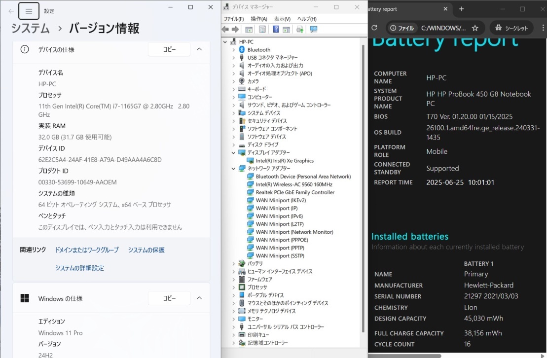Open the 表示(V) menu in Device Manager
Image resolution: width=547 pixels, height=358 pixels.
pyautogui.click(x=282, y=19)
